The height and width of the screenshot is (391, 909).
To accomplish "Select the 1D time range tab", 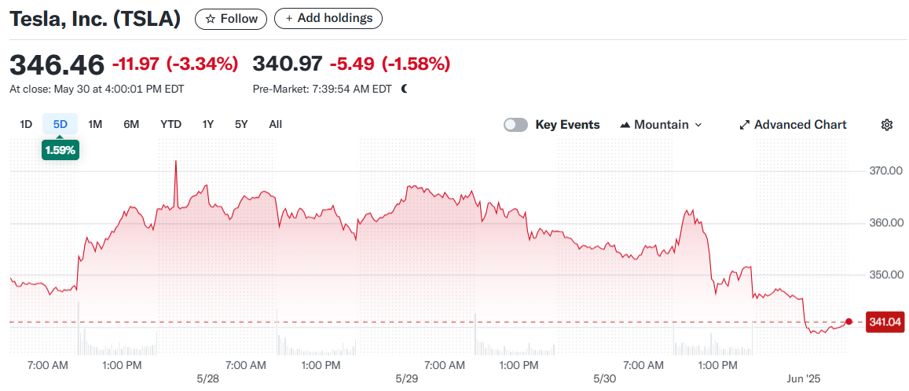I will (x=26, y=124).
